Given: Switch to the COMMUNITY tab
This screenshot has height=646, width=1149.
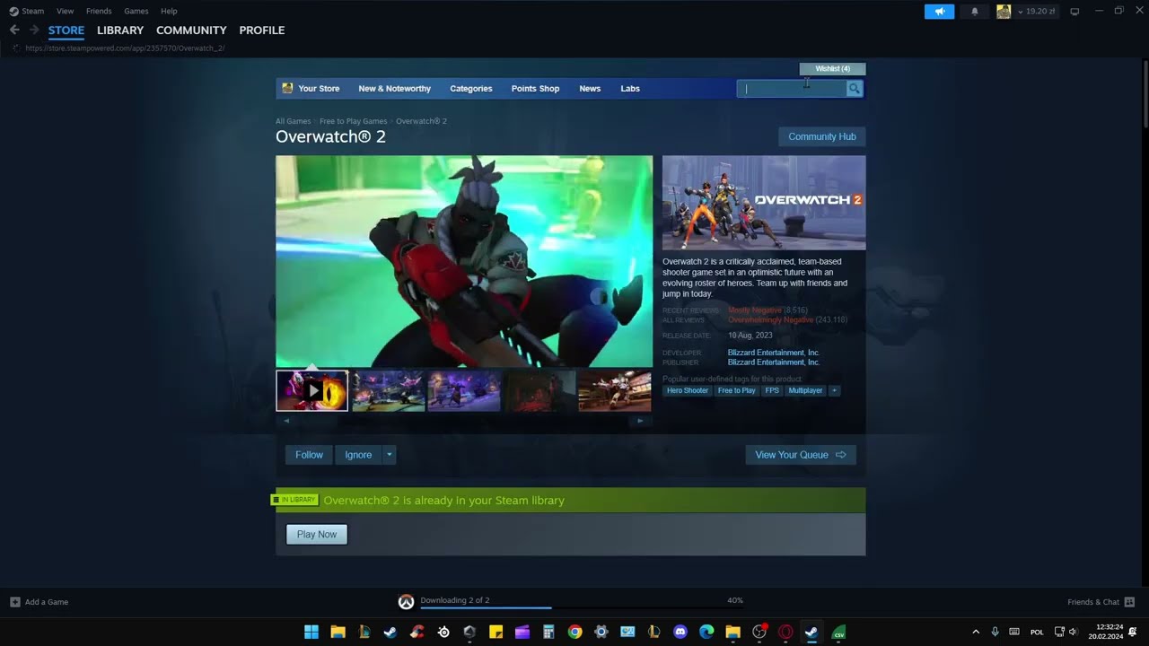Looking at the screenshot, I should 191,30.
